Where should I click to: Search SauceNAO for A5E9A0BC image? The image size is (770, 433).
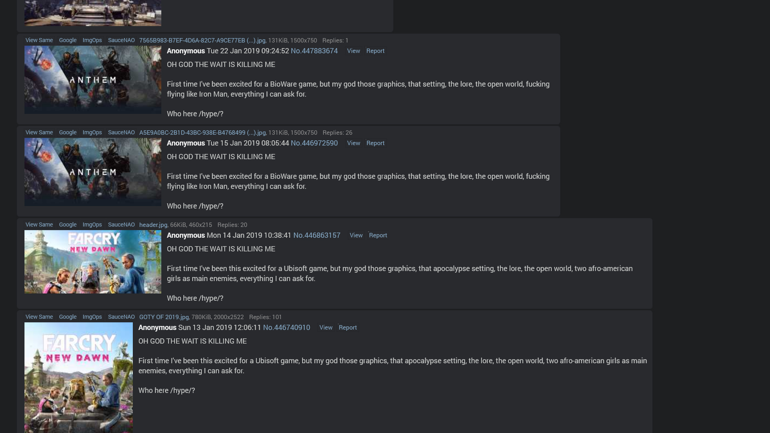pyautogui.click(x=121, y=132)
